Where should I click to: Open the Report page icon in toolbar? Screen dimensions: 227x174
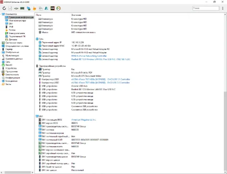click(10, 8)
